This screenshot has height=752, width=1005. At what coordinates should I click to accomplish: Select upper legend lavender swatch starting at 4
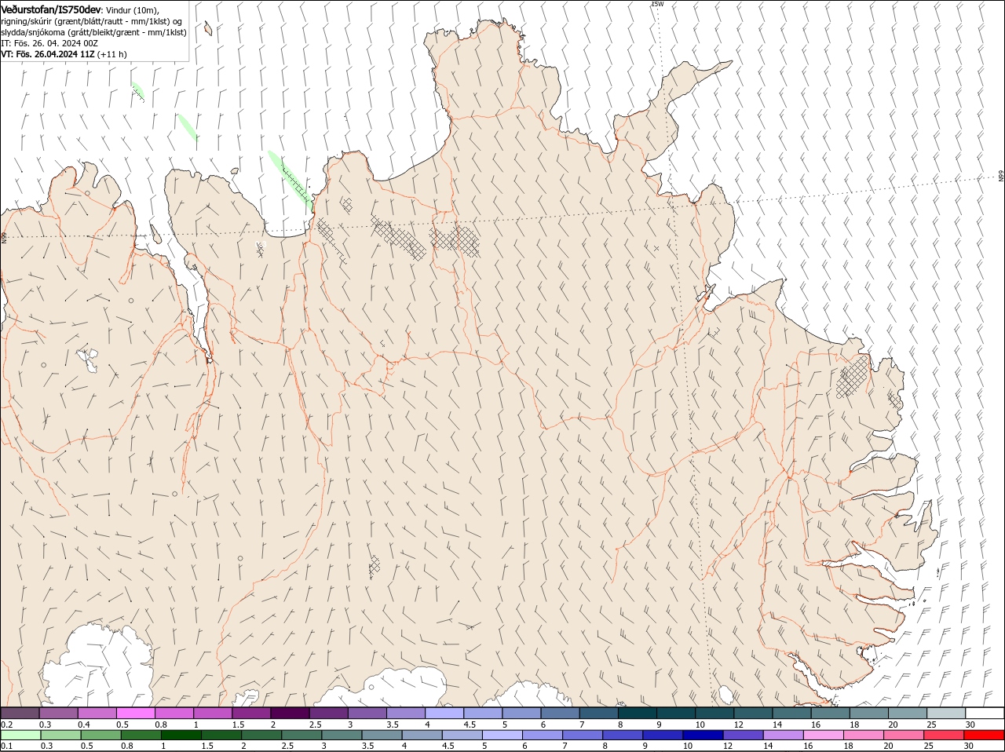click(444, 713)
